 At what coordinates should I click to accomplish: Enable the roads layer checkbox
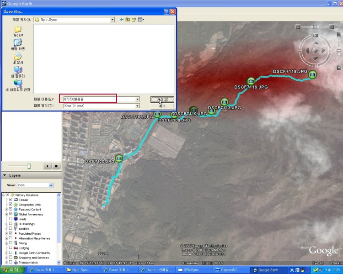[x=11, y=219]
